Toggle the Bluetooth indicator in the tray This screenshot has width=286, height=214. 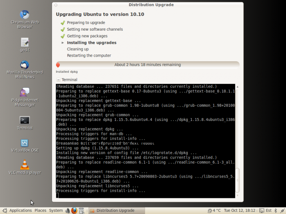276,210
